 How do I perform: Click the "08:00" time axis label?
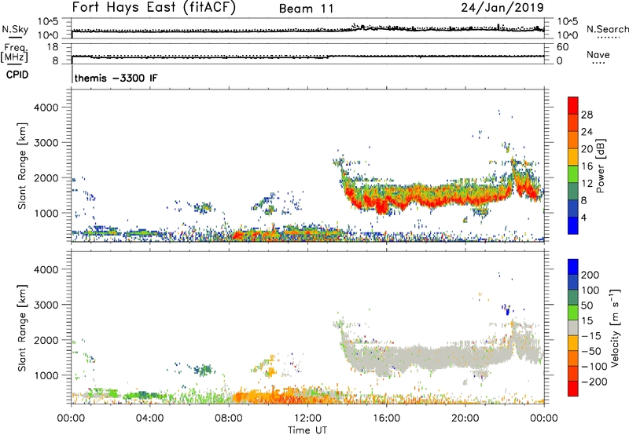point(229,419)
